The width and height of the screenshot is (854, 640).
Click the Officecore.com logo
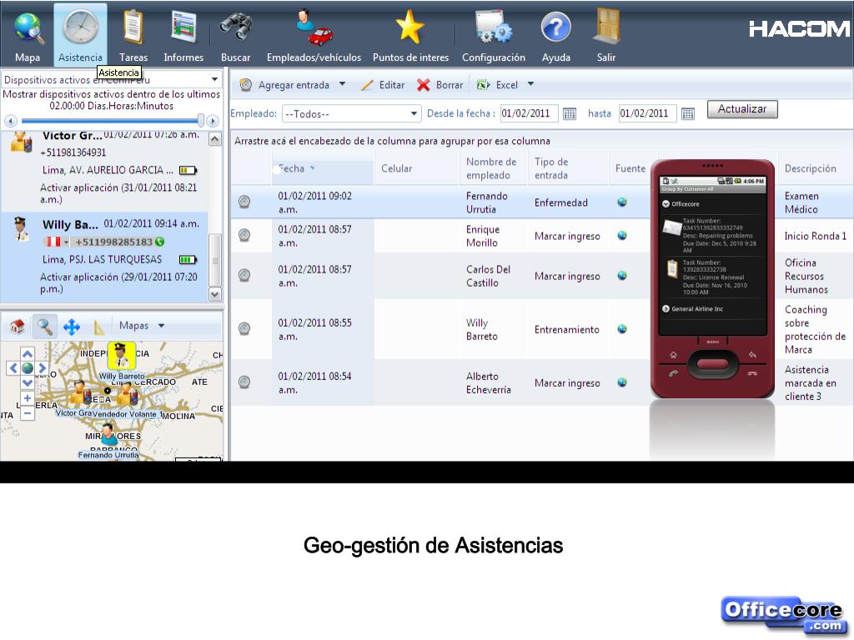pos(784,615)
